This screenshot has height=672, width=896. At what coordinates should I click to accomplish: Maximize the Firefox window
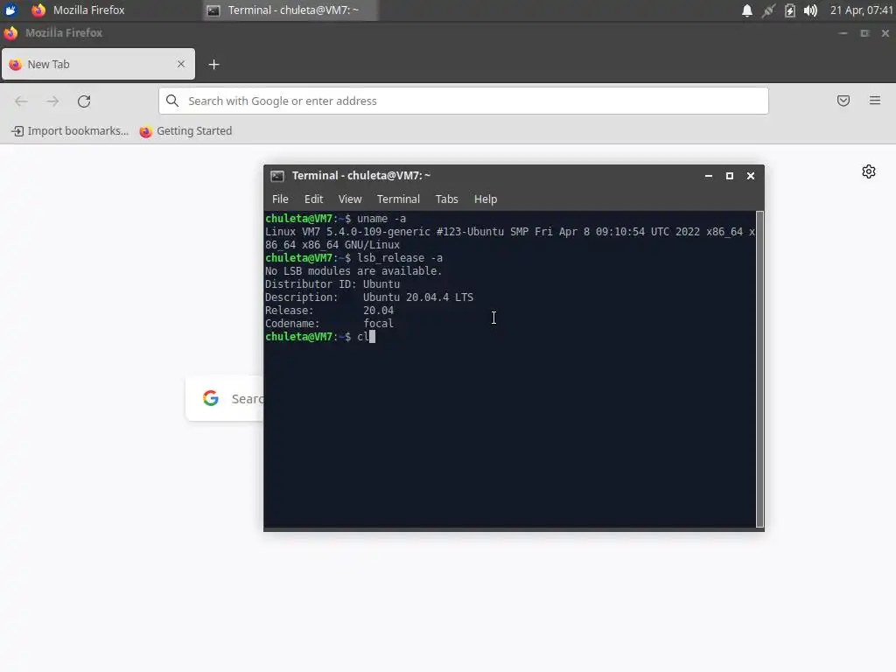coord(864,33)
